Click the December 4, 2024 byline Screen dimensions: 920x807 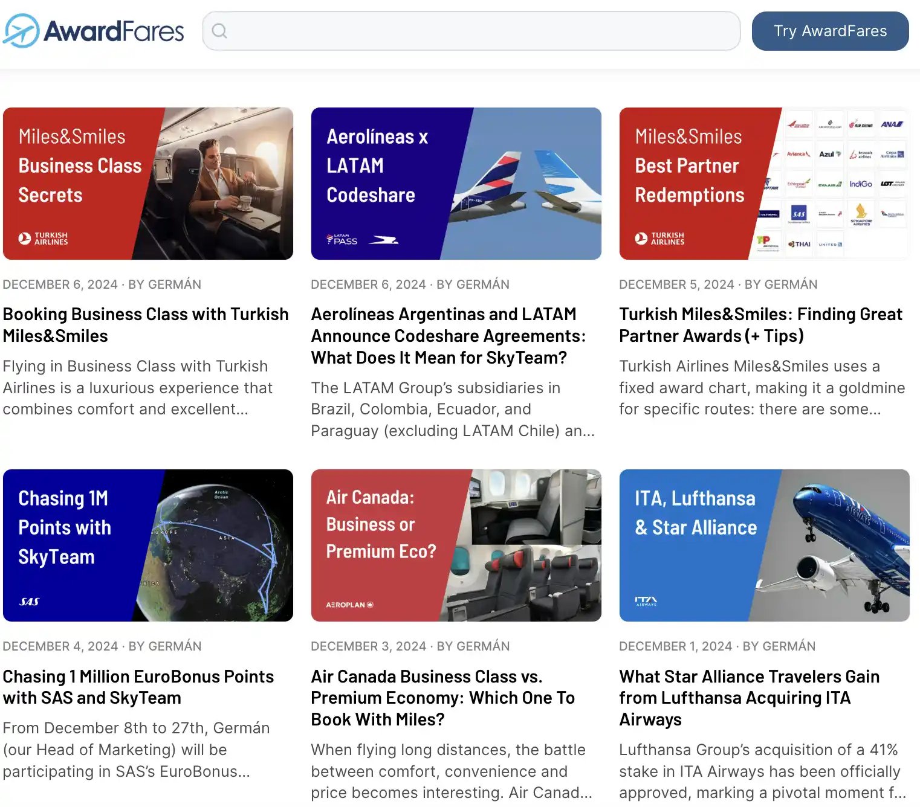(102, 646)
